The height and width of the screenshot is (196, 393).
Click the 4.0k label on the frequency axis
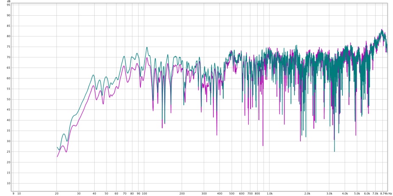coord(345,193)
